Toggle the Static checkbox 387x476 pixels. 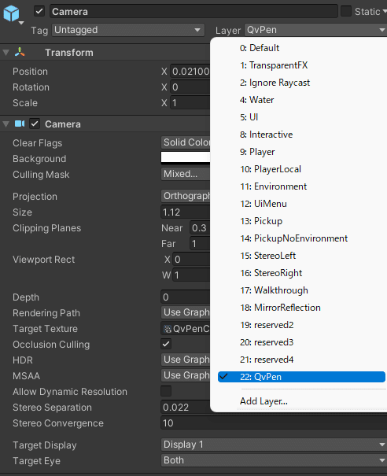tap(346, 11)
